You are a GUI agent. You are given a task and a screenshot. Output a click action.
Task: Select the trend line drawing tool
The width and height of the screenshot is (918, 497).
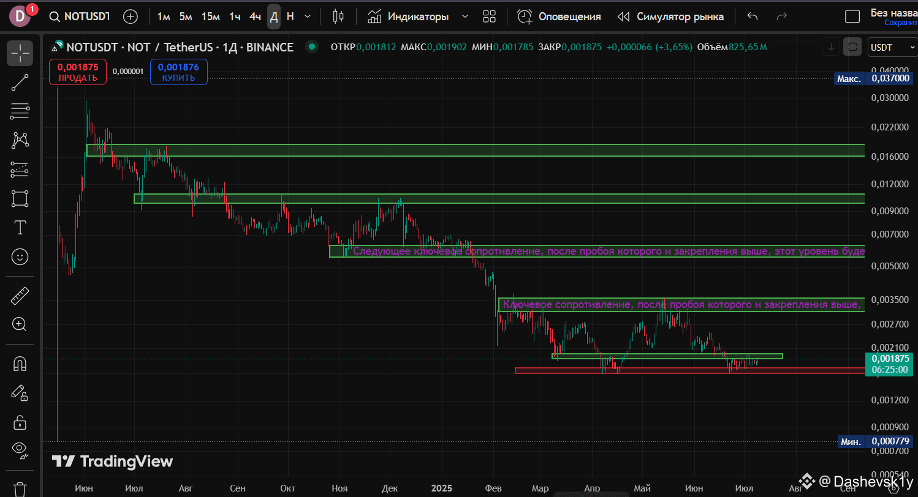pyautogui.click(x=20, y=82)
